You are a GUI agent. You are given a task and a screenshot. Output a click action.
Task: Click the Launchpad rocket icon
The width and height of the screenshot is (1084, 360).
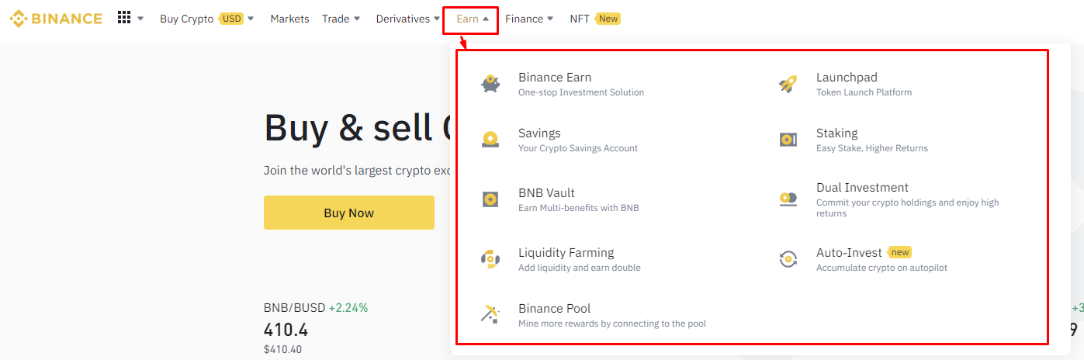coord(788,84)
